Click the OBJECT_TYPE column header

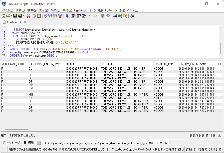pos(166,64)
